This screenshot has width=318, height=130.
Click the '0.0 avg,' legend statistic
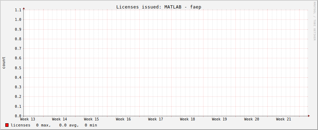(x=69, y=125)
